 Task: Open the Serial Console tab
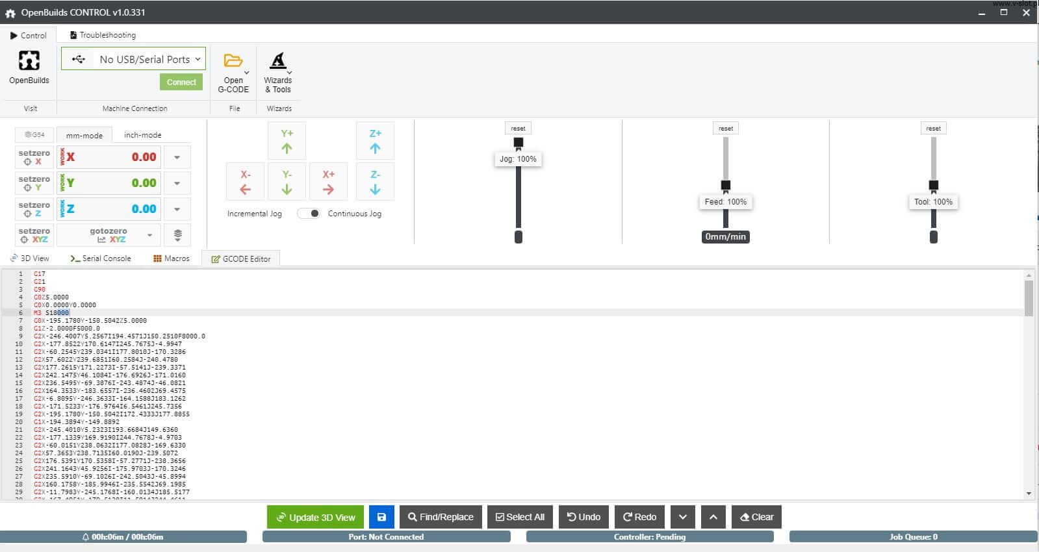[101, 258]
